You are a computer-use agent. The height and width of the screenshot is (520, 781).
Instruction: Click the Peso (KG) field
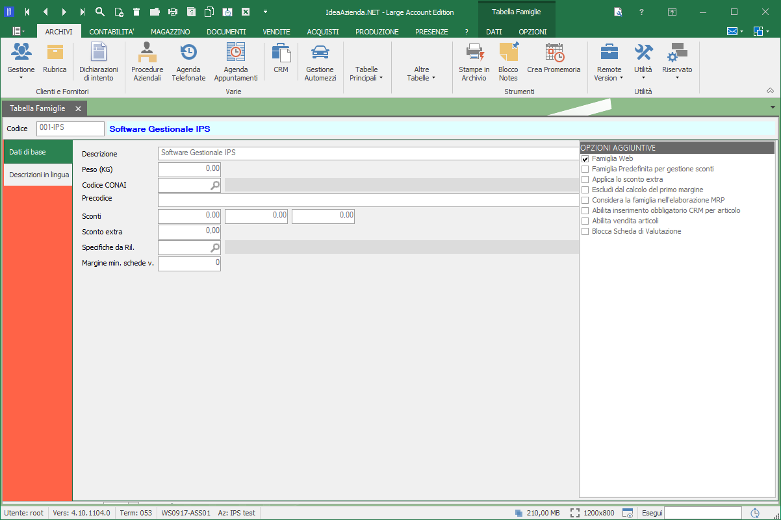189,169
